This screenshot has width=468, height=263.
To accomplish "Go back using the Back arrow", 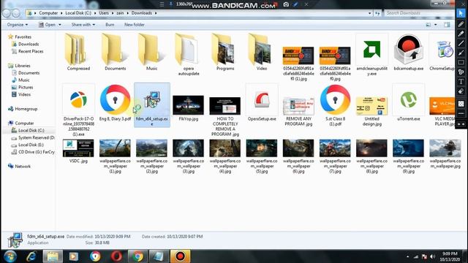I will pos(7,13).
